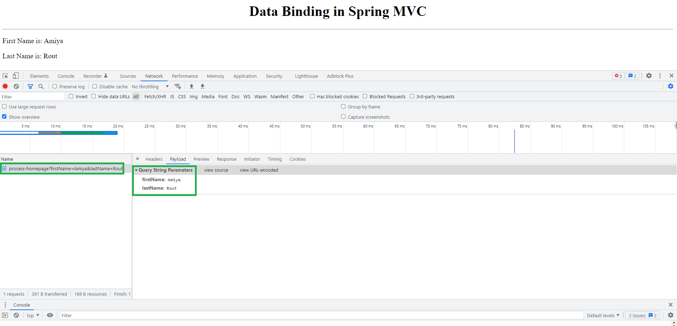677x326 pixels.
Task: Click the 3 errors counter badge
Action: click(618, 76)
